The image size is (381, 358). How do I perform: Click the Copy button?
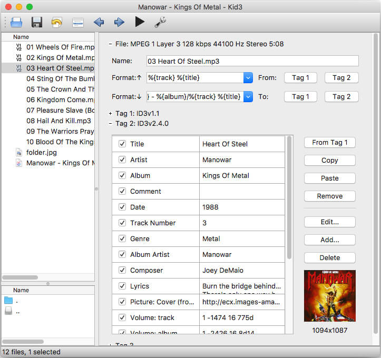coord(330,161)
